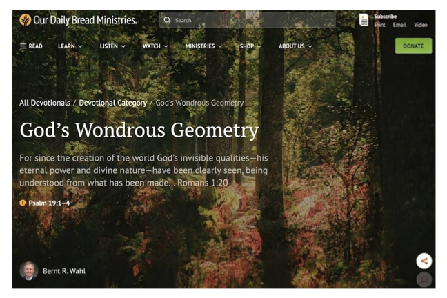
Task: Click the Bernt R. Wahl author photo
Action: pyautogui.click(x=29, y=270)
